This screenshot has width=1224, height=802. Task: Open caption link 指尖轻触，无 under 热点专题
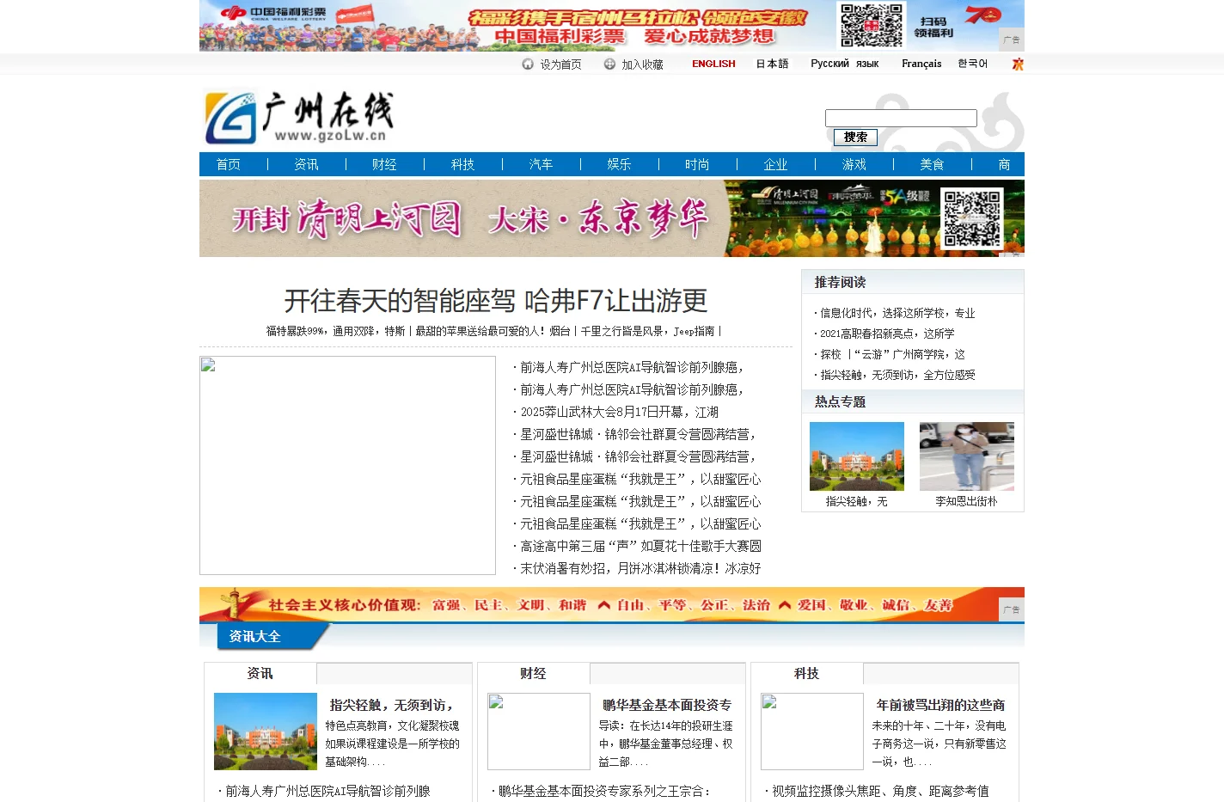(857, 501)
